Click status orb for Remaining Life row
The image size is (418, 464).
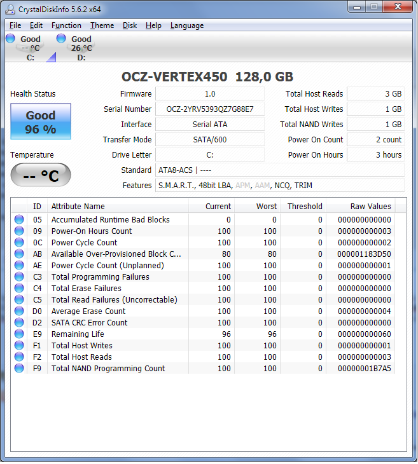click(x=19, y=334)
